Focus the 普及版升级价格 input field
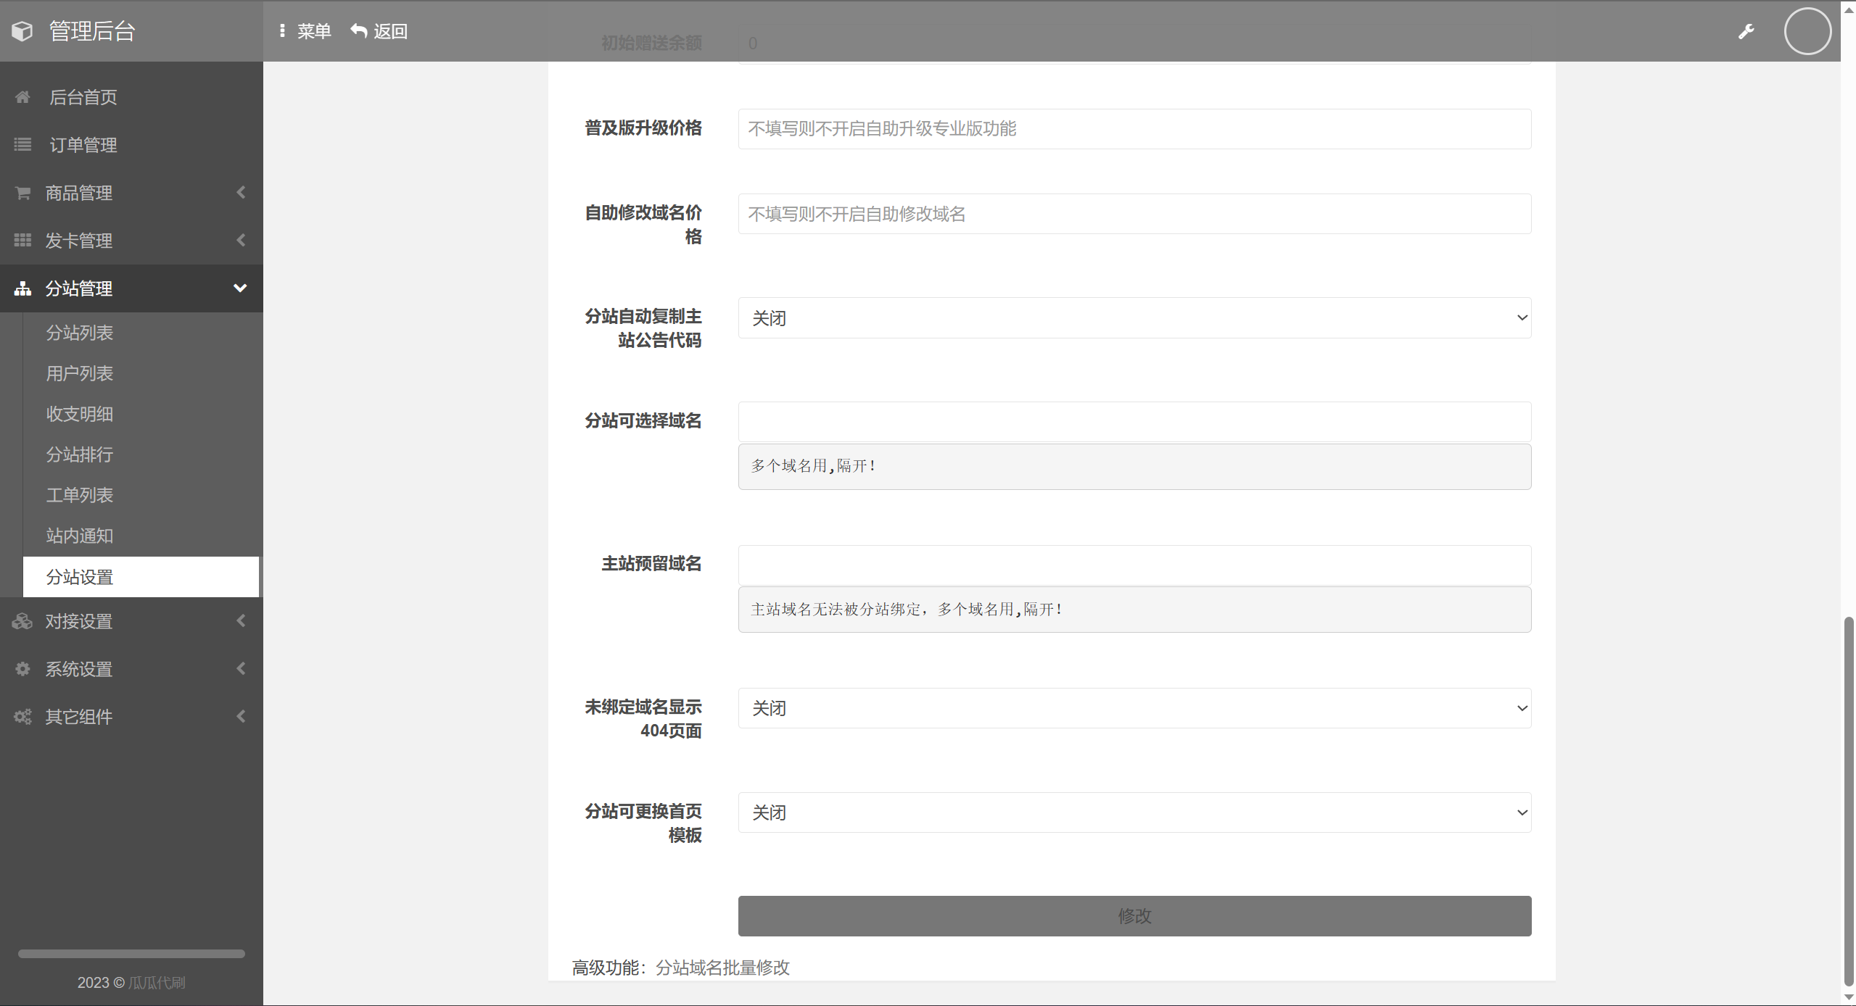Screen dimensions: 1856x1006 coord(1134,129)
